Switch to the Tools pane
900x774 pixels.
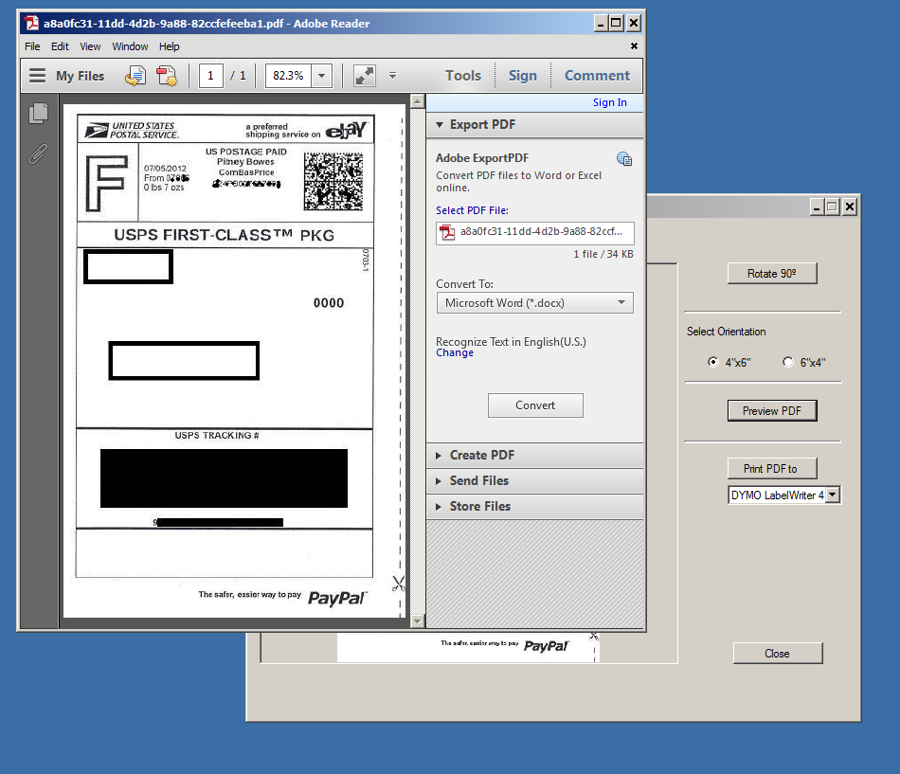[x=463, y=76]
